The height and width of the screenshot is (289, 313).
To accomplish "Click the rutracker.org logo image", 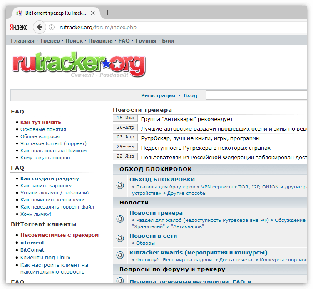I will 79,65.
